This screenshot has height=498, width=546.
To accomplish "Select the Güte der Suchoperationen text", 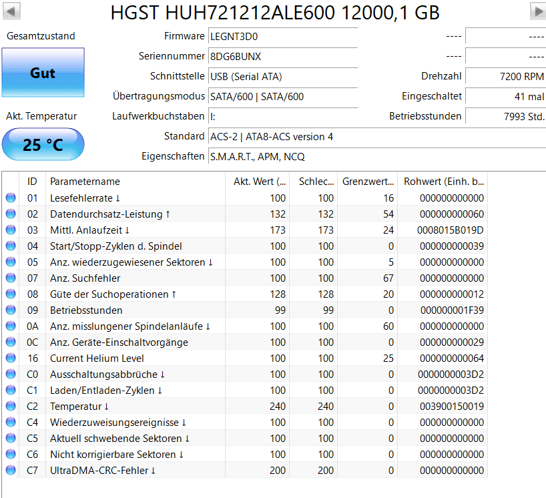I will coord(113,294).
